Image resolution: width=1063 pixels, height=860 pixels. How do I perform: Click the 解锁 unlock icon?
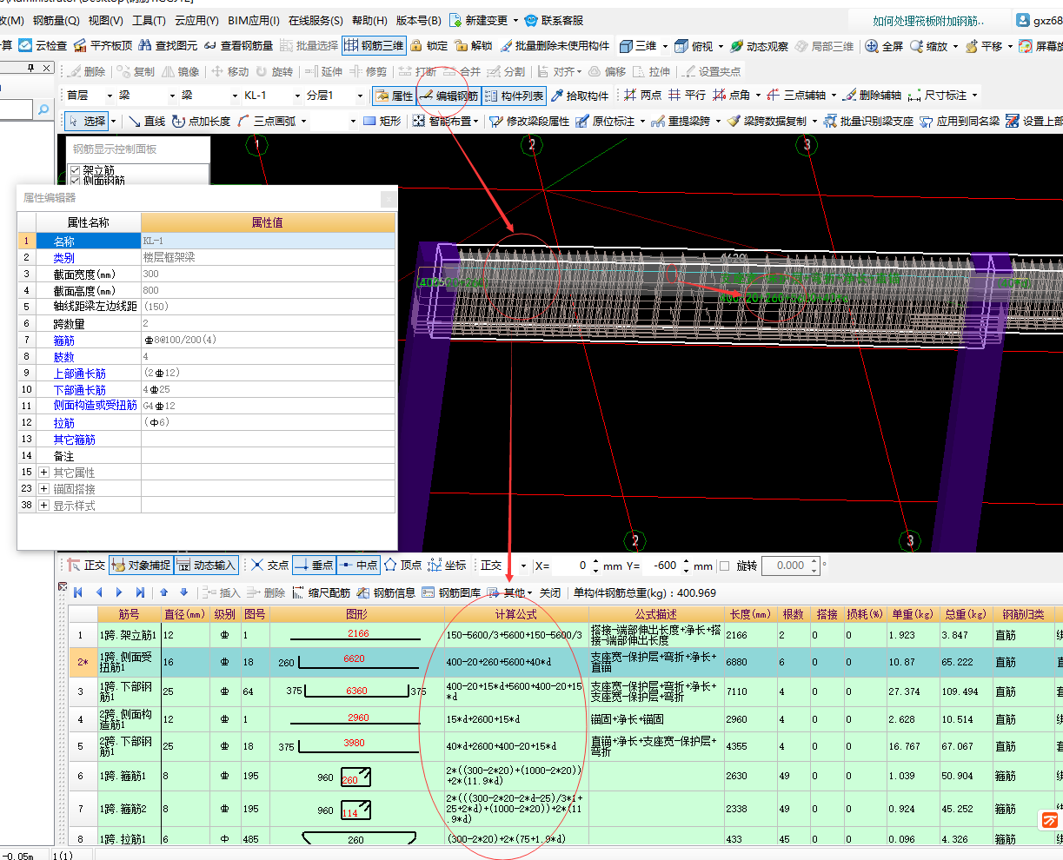pos(474,46)
